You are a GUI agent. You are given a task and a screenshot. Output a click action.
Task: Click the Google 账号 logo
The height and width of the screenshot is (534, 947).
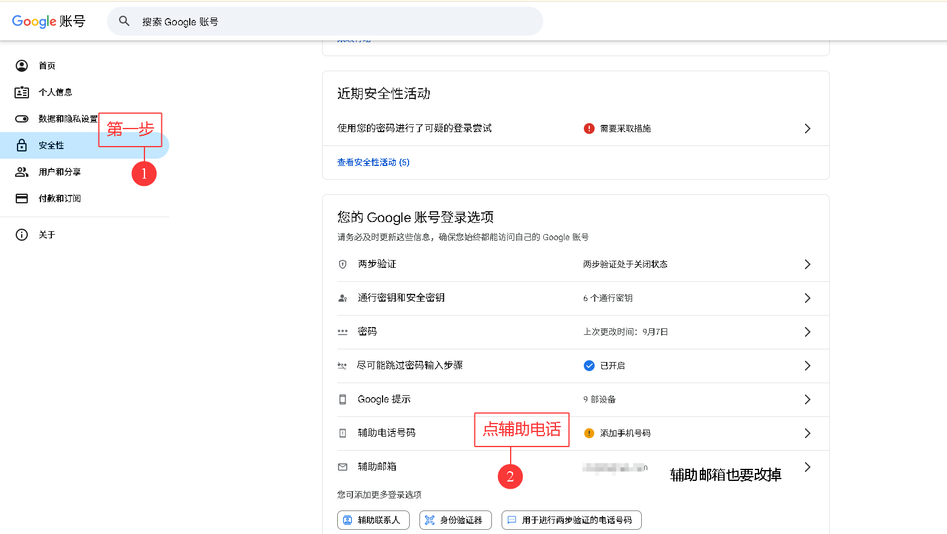pyautogui.click(x=48, y=21)
